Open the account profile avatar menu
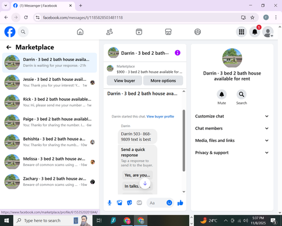The width and height of the screenshot is (282, 226). tap(268, 32)
